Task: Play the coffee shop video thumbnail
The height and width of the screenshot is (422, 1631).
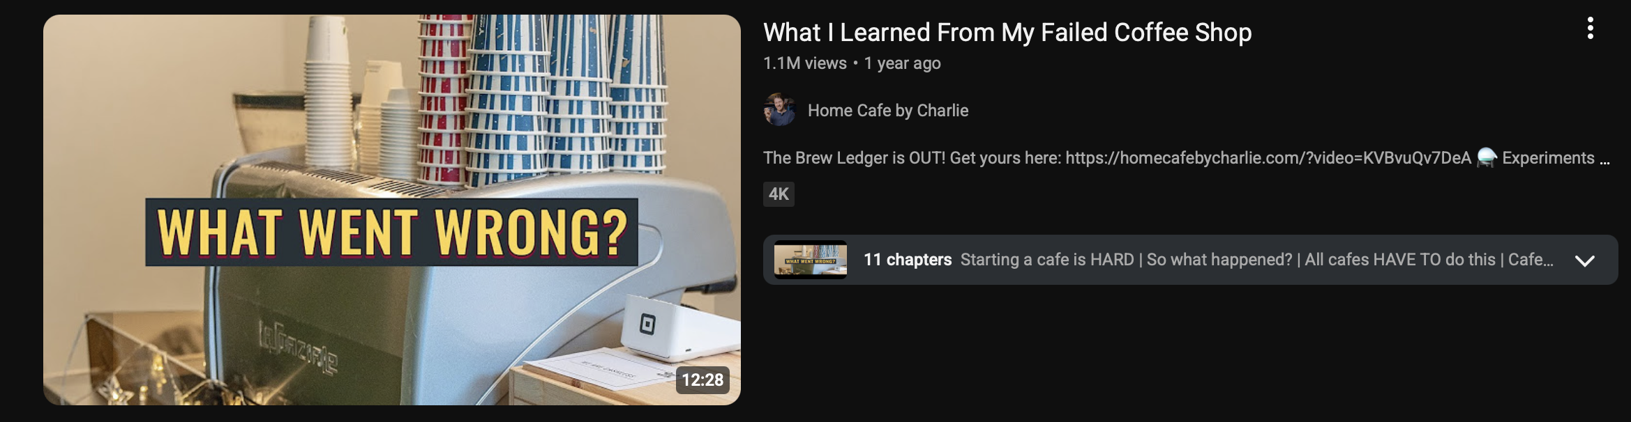Action: (392, 210)
